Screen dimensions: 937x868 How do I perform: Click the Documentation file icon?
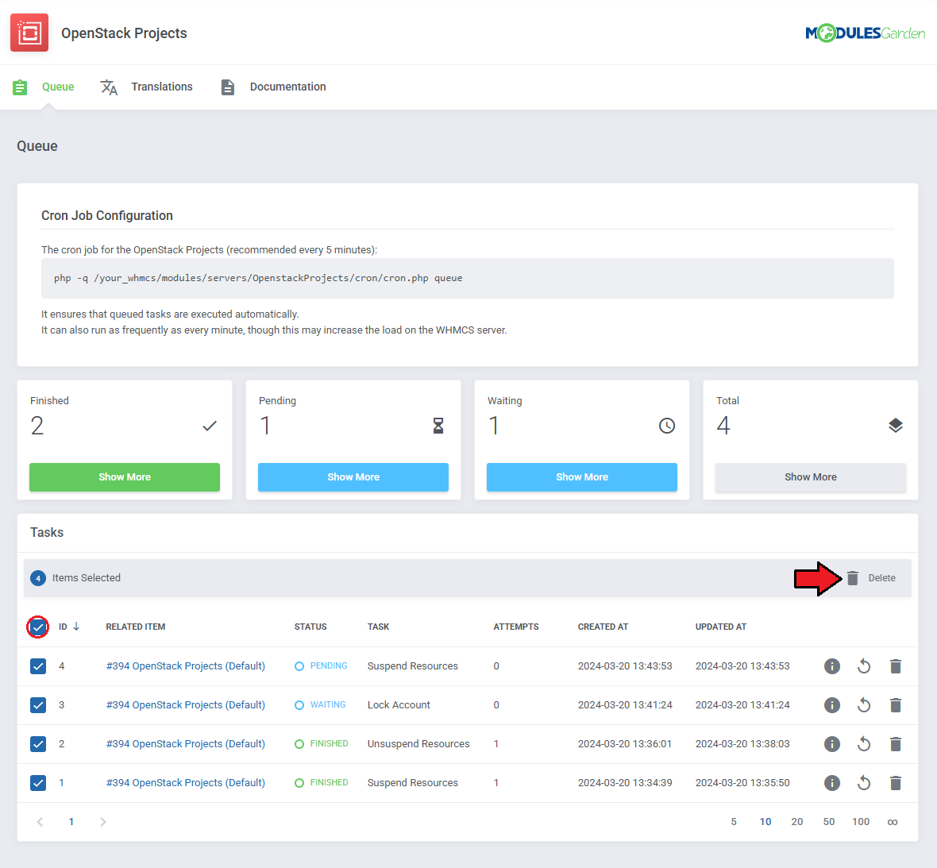pyautogui.click(x=228, y=87)
